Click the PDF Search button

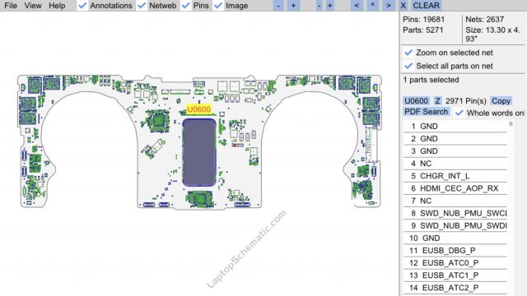coord(426,112)
